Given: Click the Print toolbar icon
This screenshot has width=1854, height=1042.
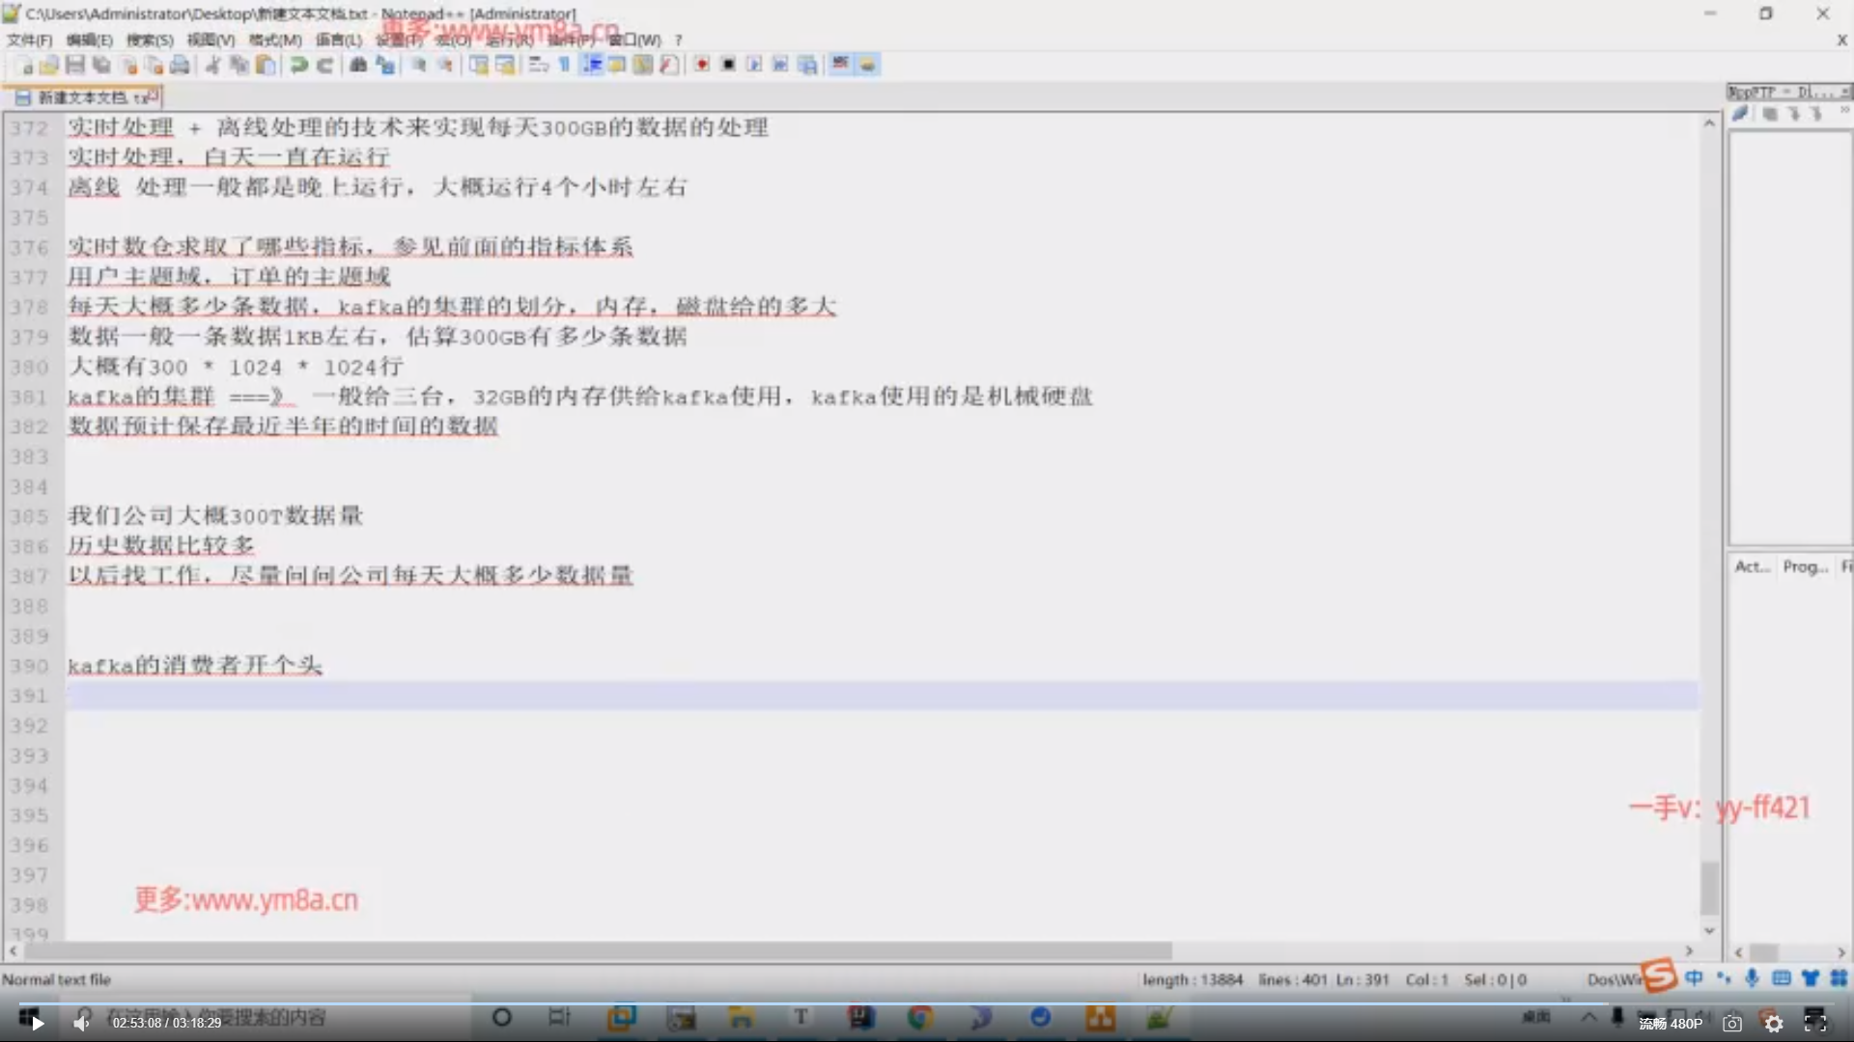Looking at the screenshot, I should pos(180,65).
